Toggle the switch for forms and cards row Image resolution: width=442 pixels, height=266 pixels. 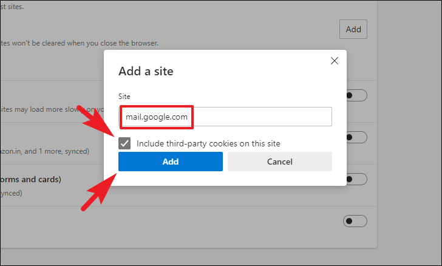pyautogui.click(x=356, y=179)
